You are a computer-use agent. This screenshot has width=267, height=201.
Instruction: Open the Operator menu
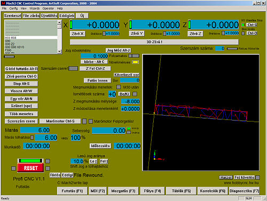[x=48, y=9]
